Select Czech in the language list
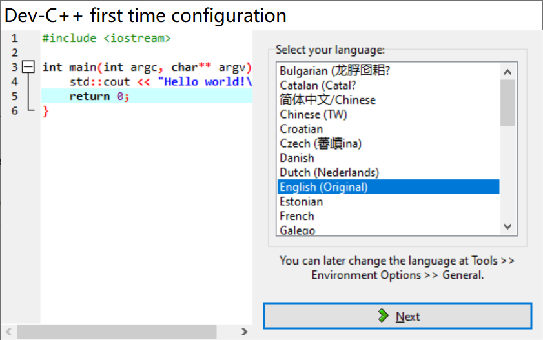Image resolution: width=543 pixels, height=340 pixels. pyautogui.click(x=388, y=143)
